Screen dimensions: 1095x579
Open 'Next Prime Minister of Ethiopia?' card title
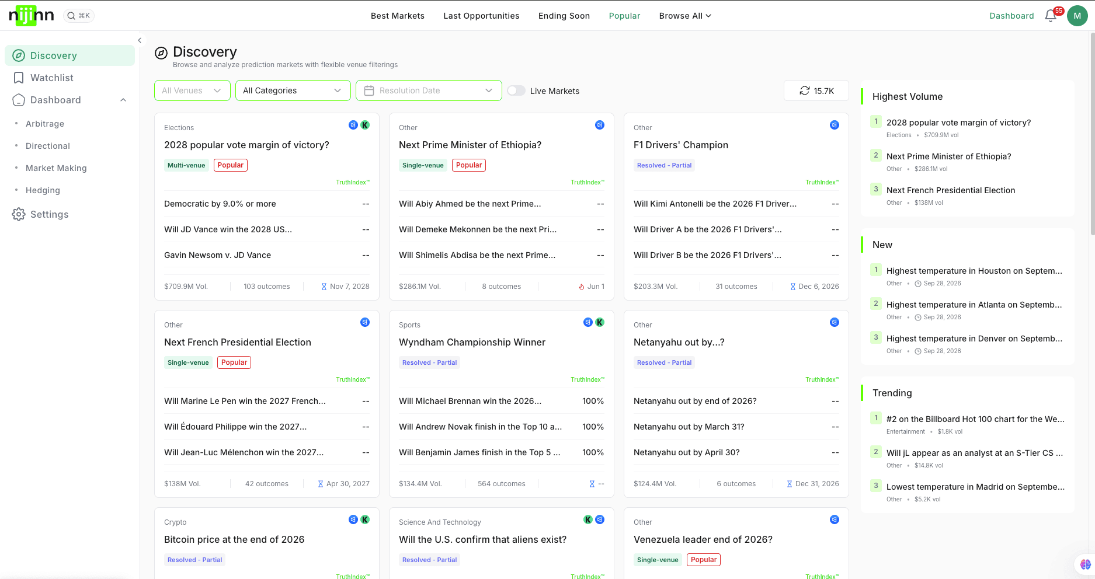(x=470, y=145)
